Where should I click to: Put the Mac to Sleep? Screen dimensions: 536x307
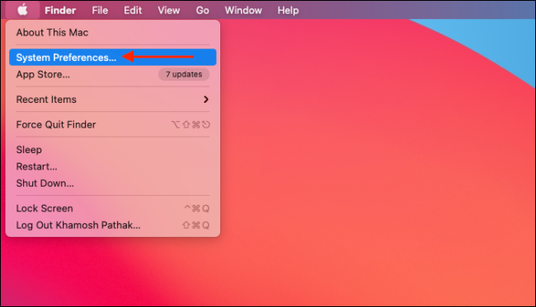[x=113, y=150]
